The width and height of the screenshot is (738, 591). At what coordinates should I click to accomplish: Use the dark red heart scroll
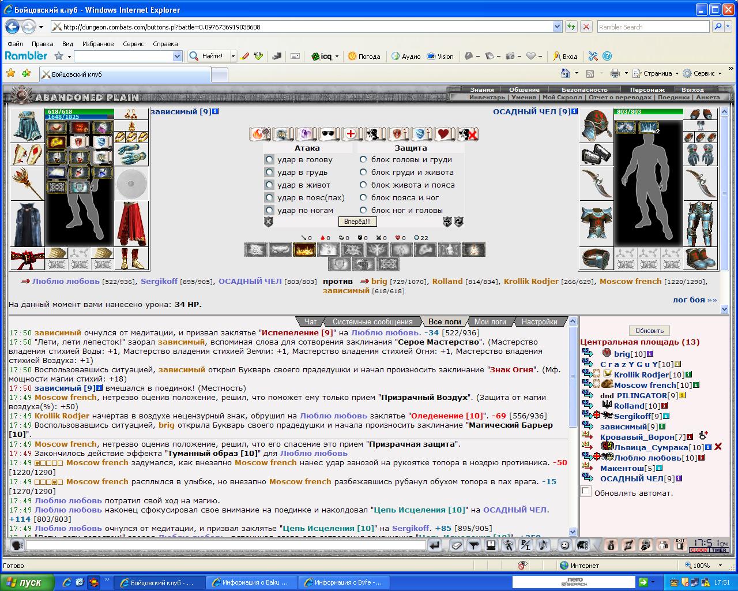[x=443, y=134]
